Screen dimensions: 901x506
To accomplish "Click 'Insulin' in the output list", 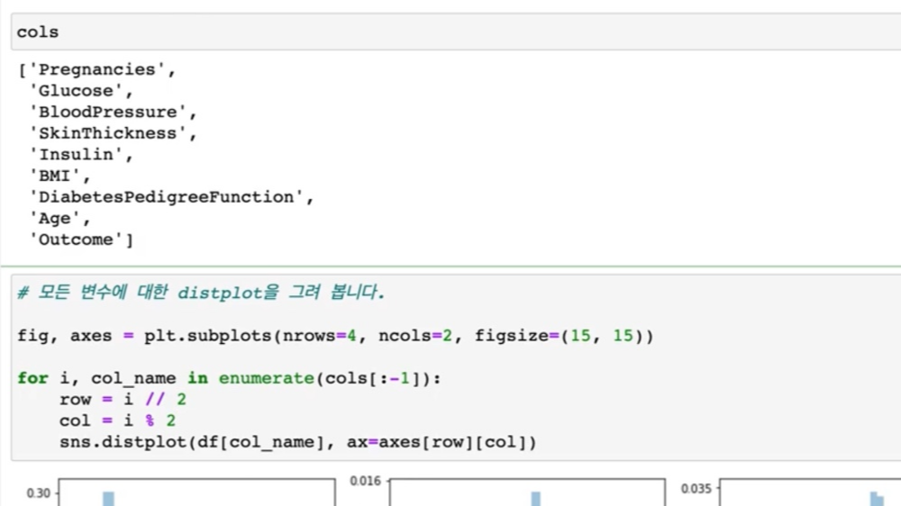I will coord(76,155).
